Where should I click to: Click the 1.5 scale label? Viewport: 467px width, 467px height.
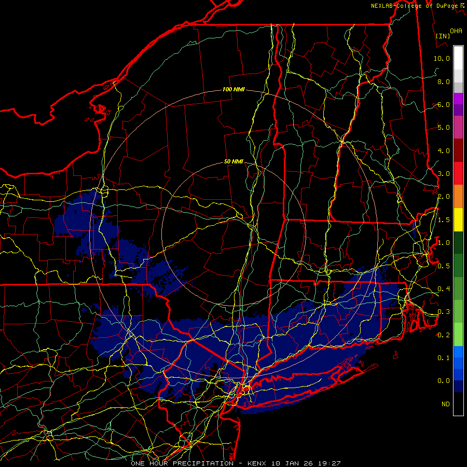coord(444,220)
